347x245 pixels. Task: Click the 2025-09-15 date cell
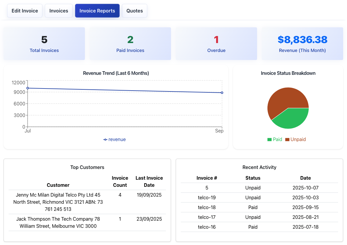click(305, 207)
